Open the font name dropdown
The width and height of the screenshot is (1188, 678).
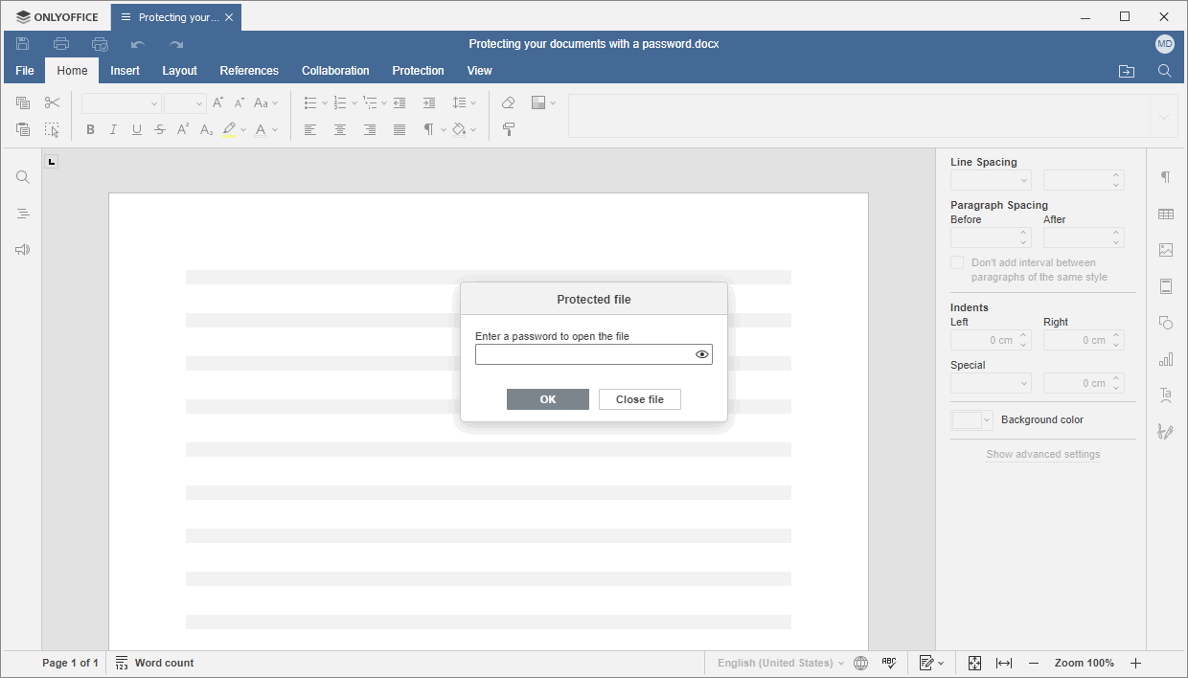(122, 103)
